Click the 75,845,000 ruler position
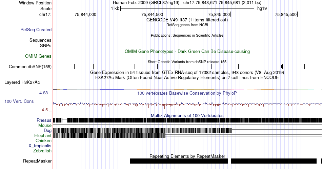322x169 pixels. coord(219,14)
